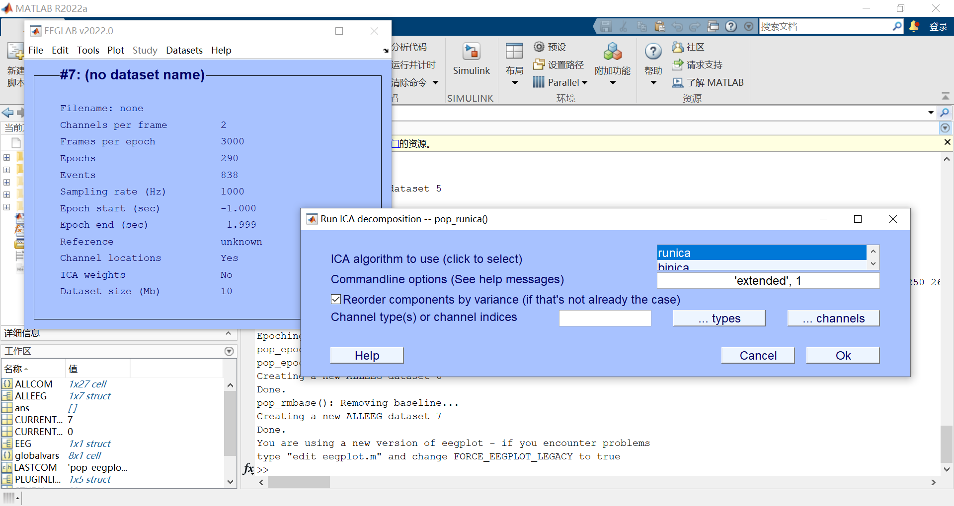
Task: Open the 工作区 workspace panel actions menu
Action: coord(229,351)
